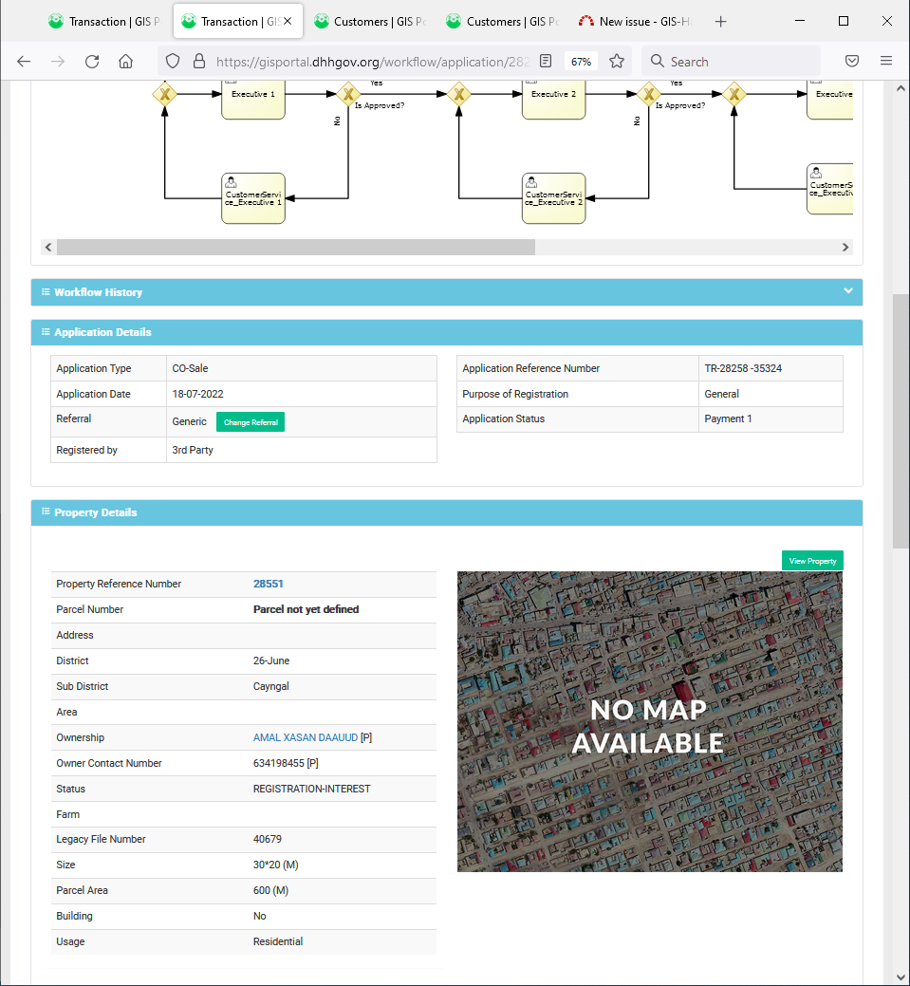Screen dimensions: 910x986
Task: Close the active Transaction tab
Action: click(288, 22)
